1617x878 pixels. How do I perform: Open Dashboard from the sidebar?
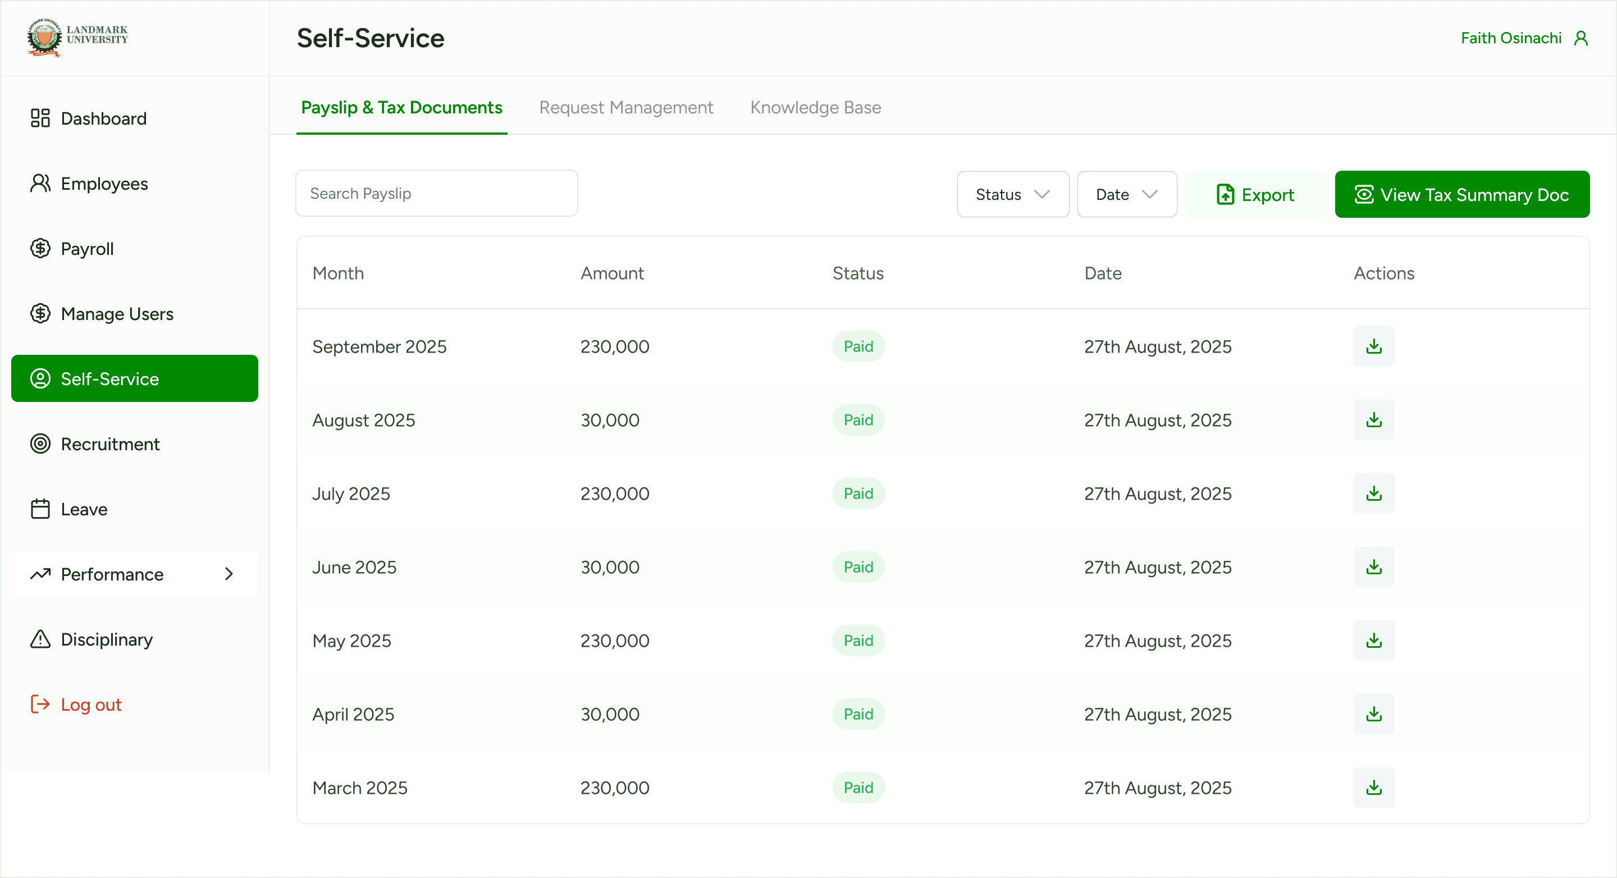[x=103, y=118]
